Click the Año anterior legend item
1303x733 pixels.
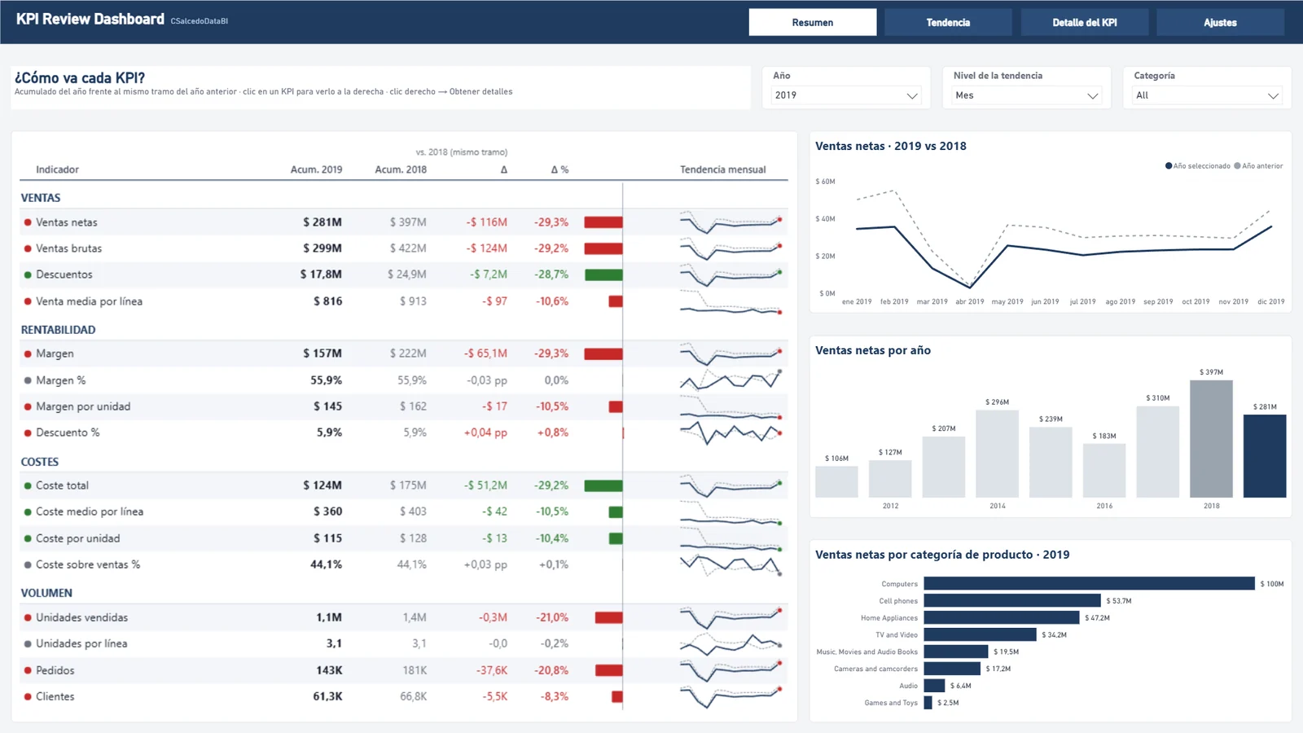click(x=1258, y=166)
